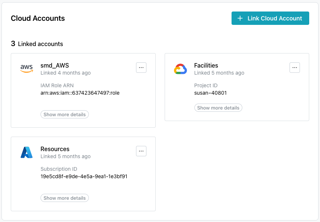Click the Link Cloud Account button
This screenshot has height=222, width=320.
270,18
